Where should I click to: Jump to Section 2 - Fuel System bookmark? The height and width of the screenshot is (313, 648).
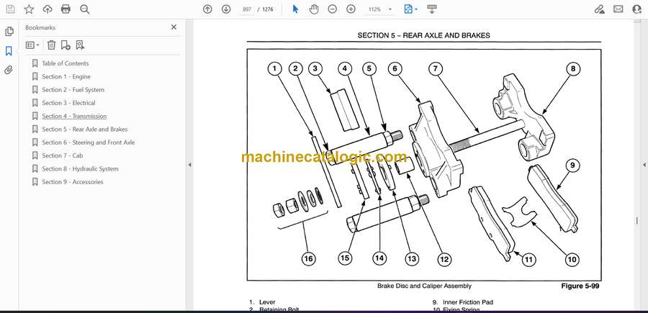pos(73,90)
